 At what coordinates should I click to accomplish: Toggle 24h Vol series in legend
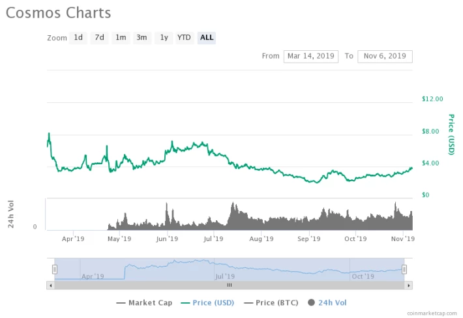[x=327, y=302]
